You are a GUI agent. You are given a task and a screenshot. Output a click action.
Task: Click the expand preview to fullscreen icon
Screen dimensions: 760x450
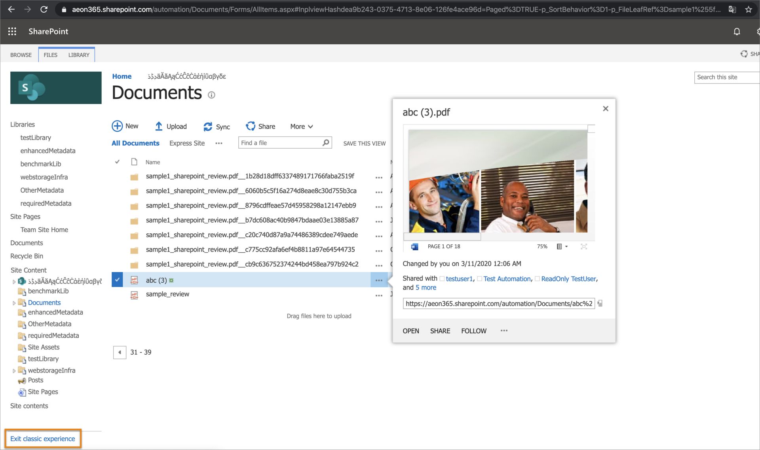coord(584,246)
